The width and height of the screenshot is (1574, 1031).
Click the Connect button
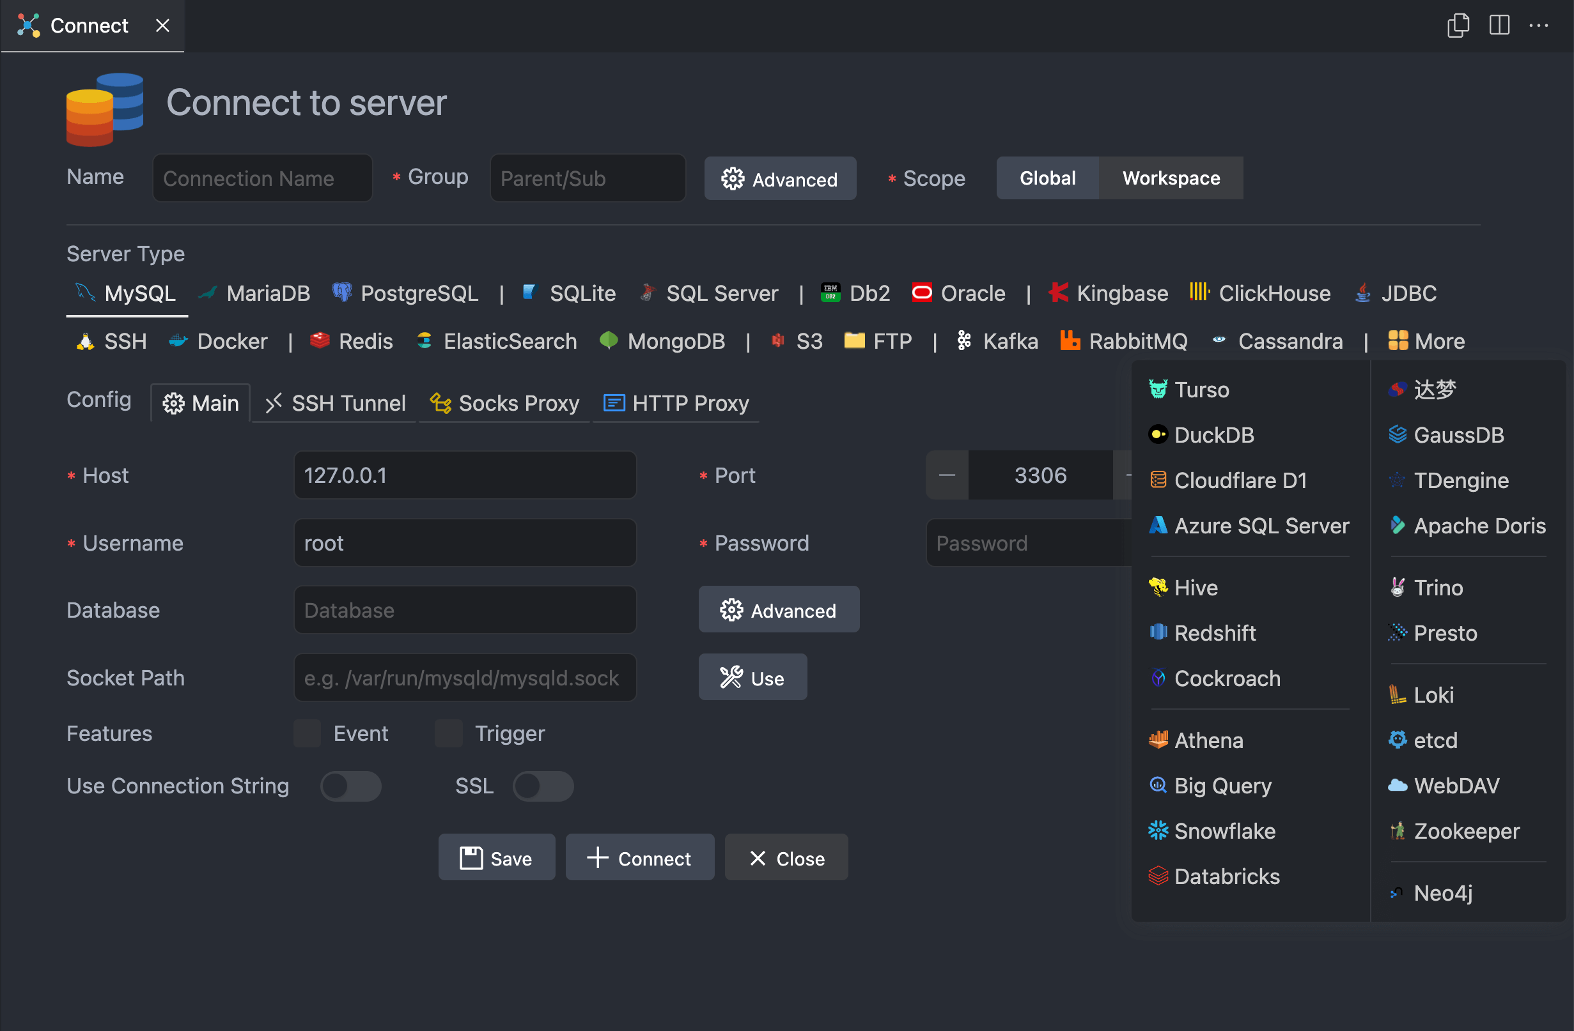(x=639, y=859)
